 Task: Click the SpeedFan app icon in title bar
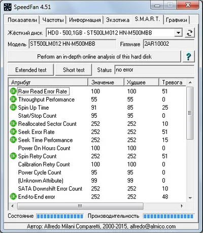8,7
